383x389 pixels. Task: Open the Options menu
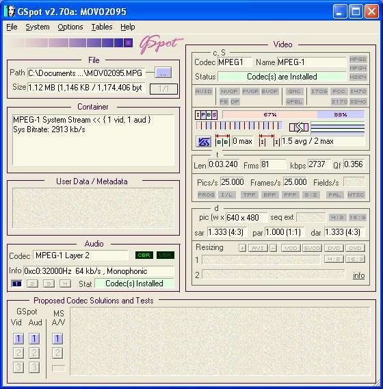click(x=70, y=27)
